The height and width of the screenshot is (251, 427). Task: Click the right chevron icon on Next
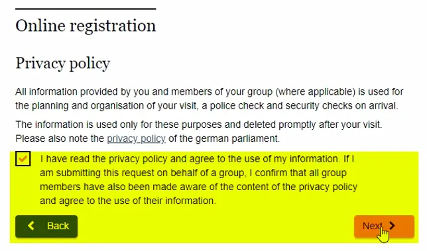[x=392, y=225]
